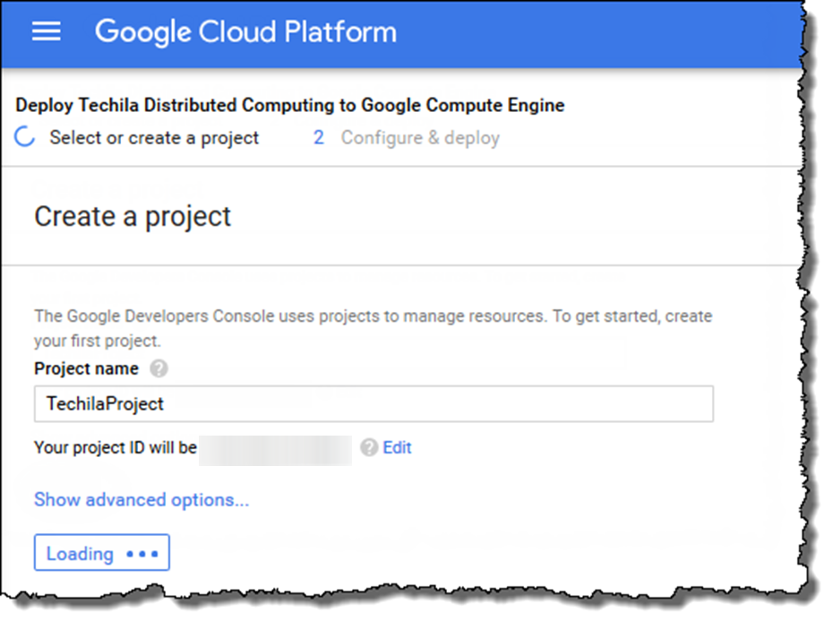Open the hamburger navigation menu

[x=47, y=32]
